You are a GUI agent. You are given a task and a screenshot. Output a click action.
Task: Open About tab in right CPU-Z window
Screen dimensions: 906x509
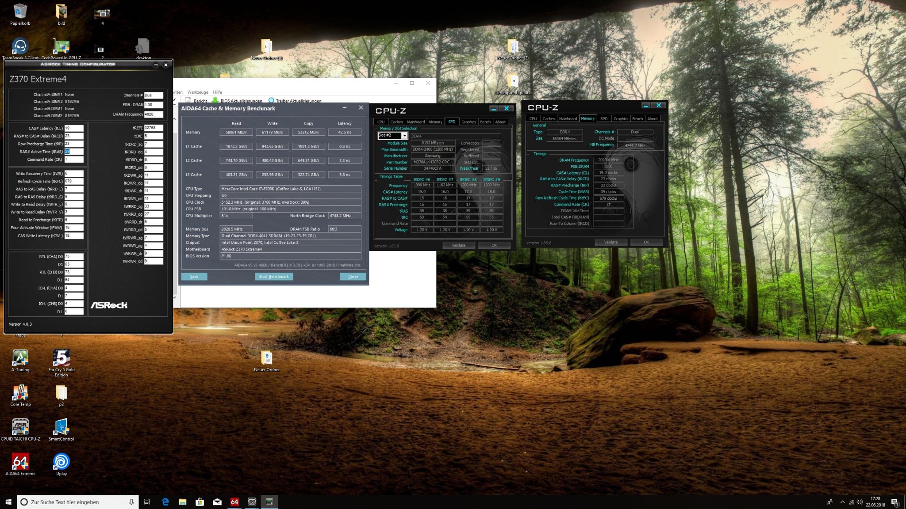(653, 119)
